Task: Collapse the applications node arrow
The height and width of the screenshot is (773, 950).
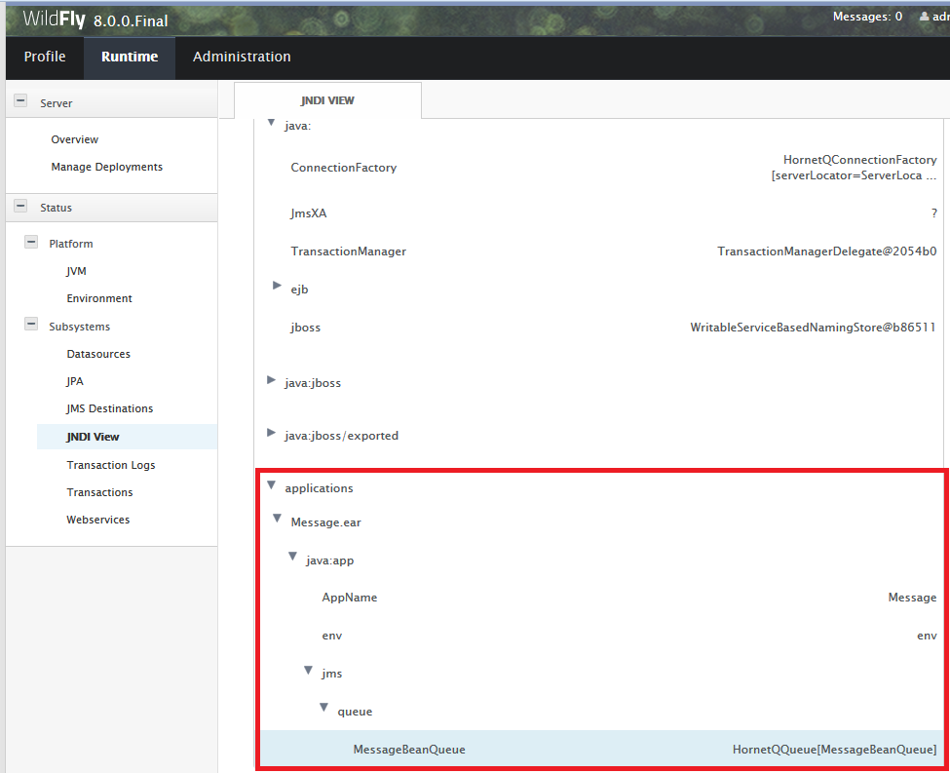Action: coord(272,484)
